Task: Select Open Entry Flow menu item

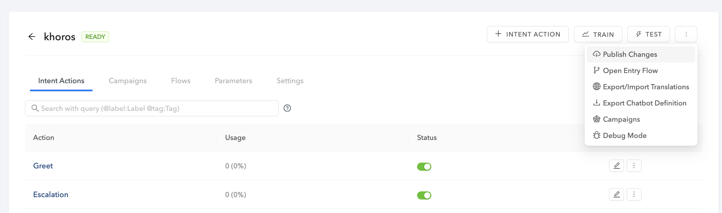Action: (x=630, y=71)
